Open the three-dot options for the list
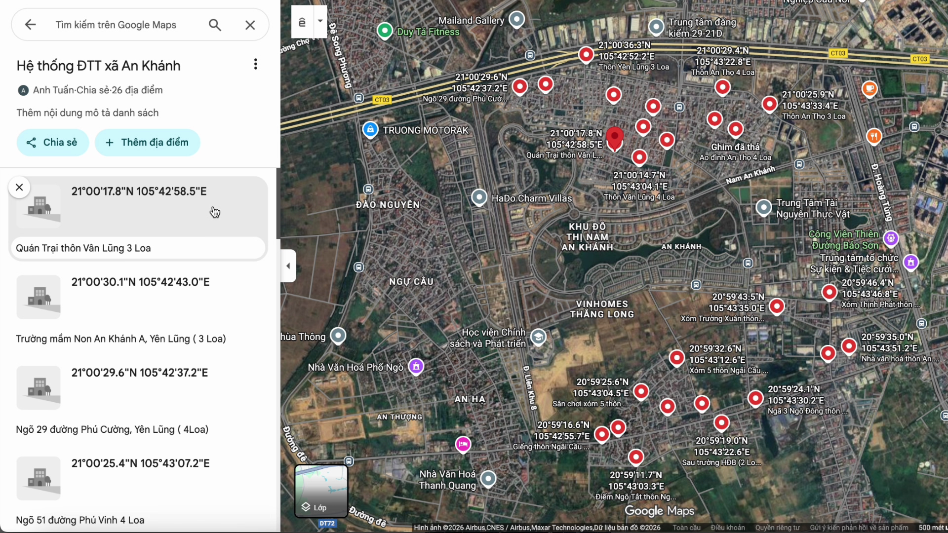This screenshot has width=948, height=533. 255,64
